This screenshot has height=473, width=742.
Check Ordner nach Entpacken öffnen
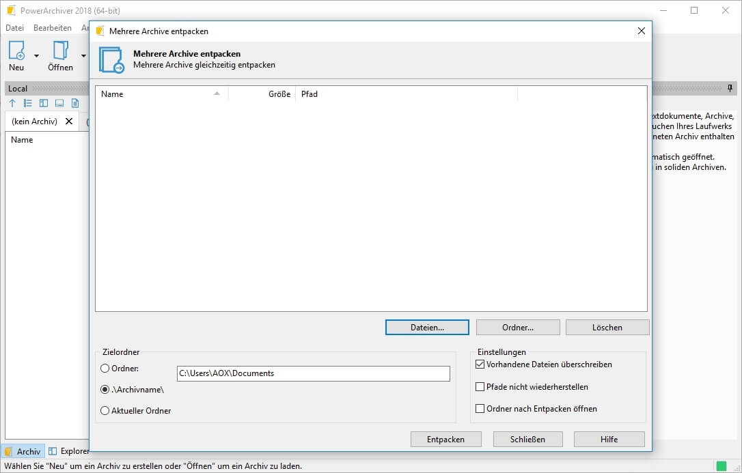pos(480,409)
